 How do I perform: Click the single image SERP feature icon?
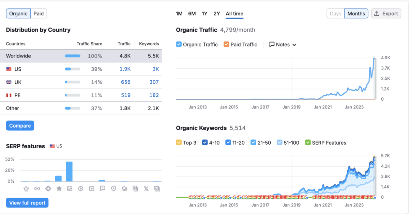(x=70, y=188)
